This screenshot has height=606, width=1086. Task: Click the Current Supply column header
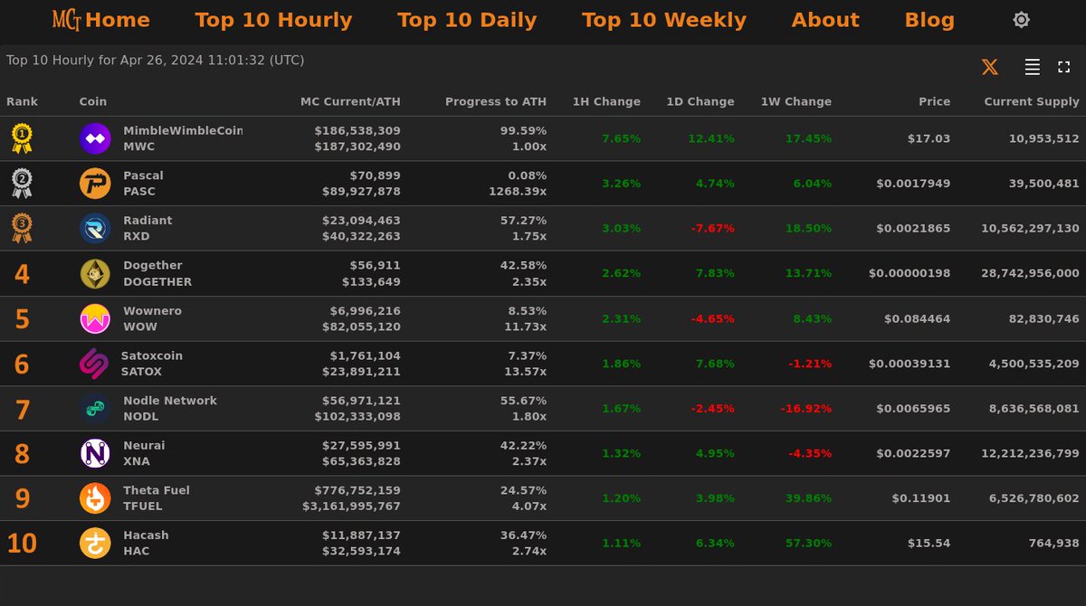1032,101
